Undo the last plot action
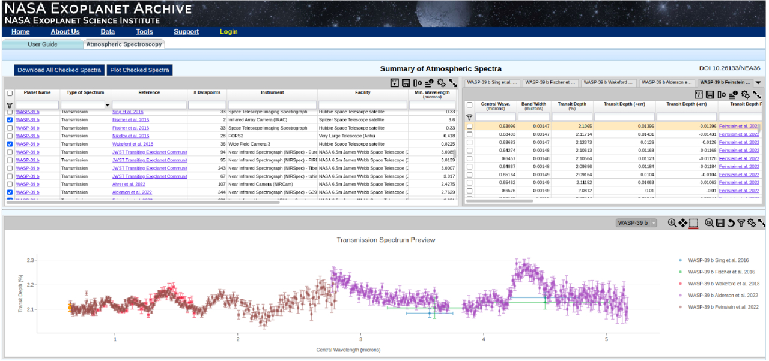The image size is (769, 361). tap(731, 222)
